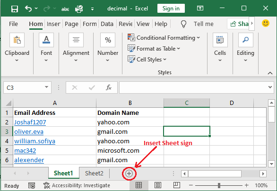
Task: Select column A header
Action: 55,103
